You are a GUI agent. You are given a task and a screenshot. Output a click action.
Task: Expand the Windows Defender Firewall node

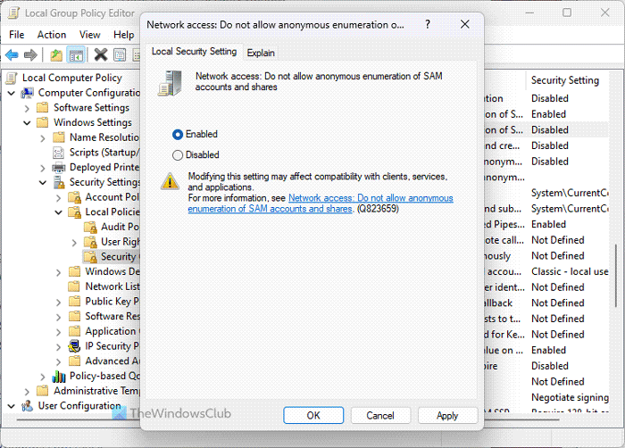(x=59, y=272)
